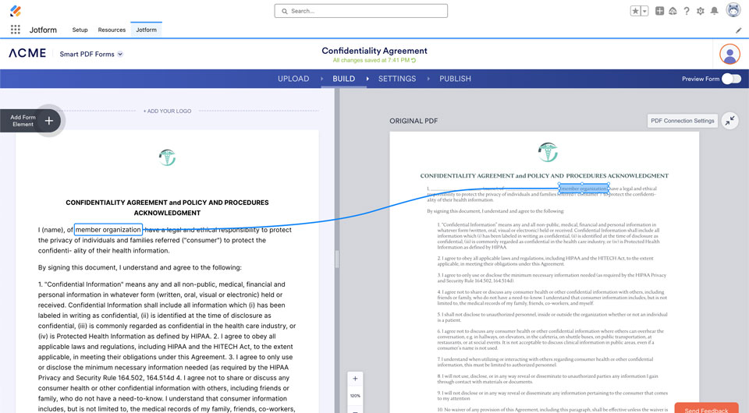The height and width of the screenshot is (413, 749).
Task: Open the orange profile avatar in the header
Action: (x=729, y=54)
